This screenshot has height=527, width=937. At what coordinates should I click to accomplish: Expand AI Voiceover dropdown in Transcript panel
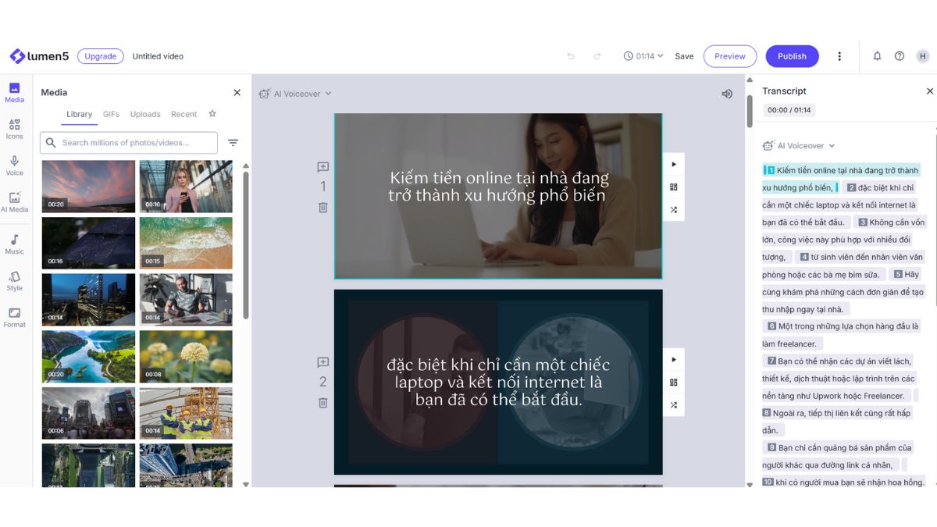[x=799, y=146]
